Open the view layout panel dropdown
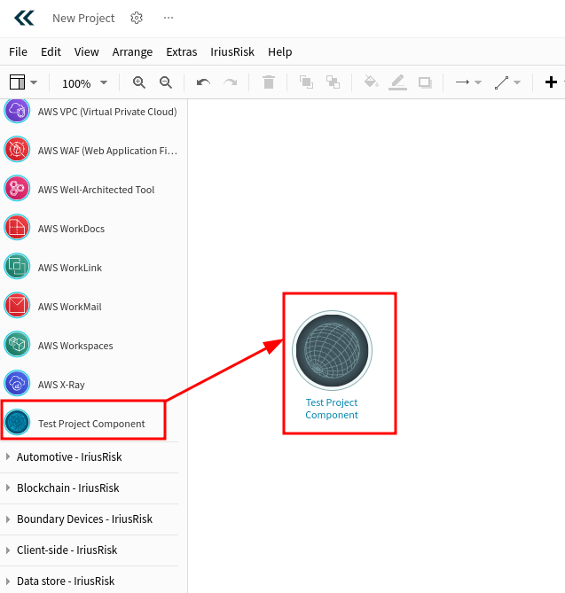 click(23, 82)
